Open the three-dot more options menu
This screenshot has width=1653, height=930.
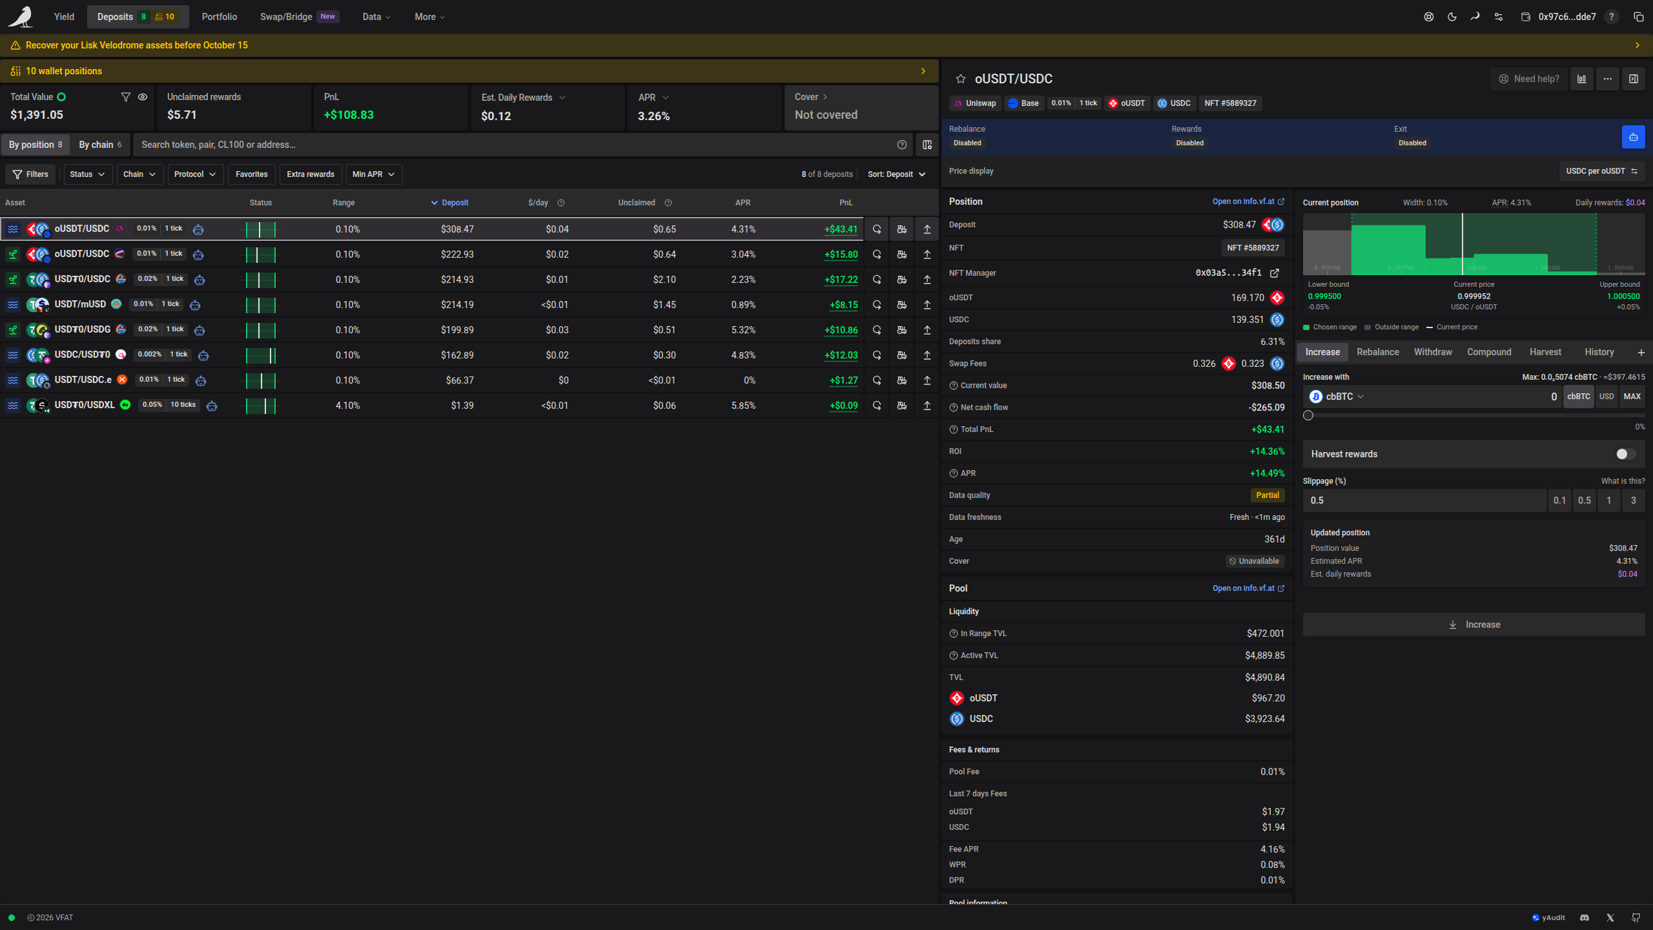pyautogui.click(x=1608, y=79)
